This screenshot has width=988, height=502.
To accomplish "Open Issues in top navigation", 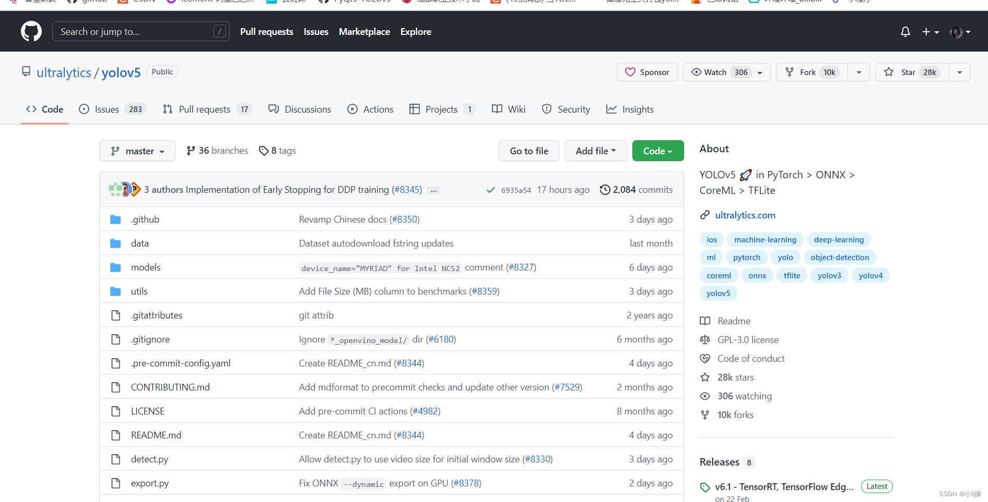I will pos(316,32).
